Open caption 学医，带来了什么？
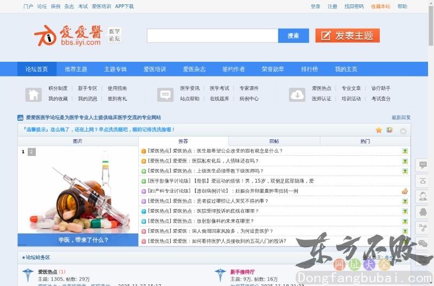 point(84,240)
